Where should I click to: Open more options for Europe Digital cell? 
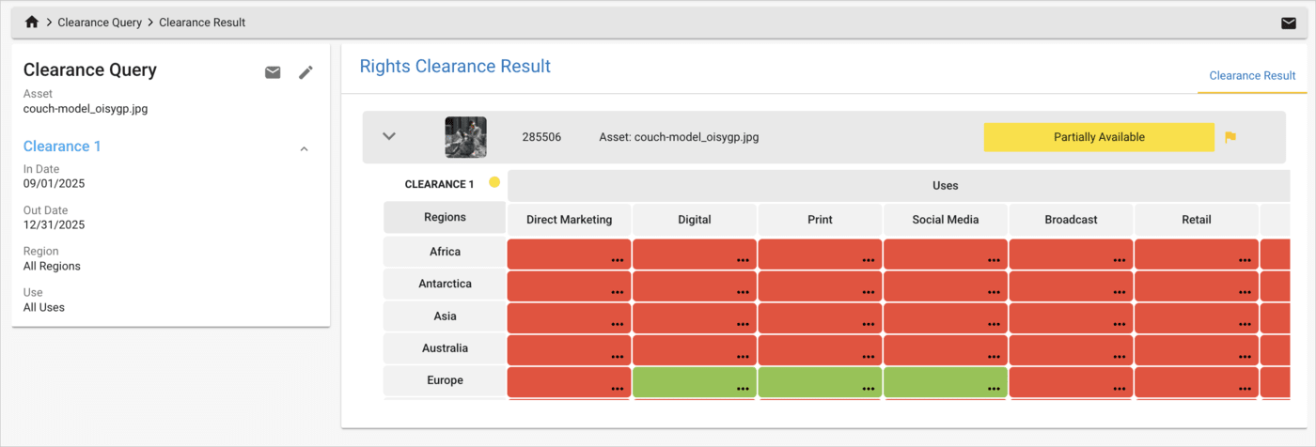pyautogui.click(x=743, y=388)
